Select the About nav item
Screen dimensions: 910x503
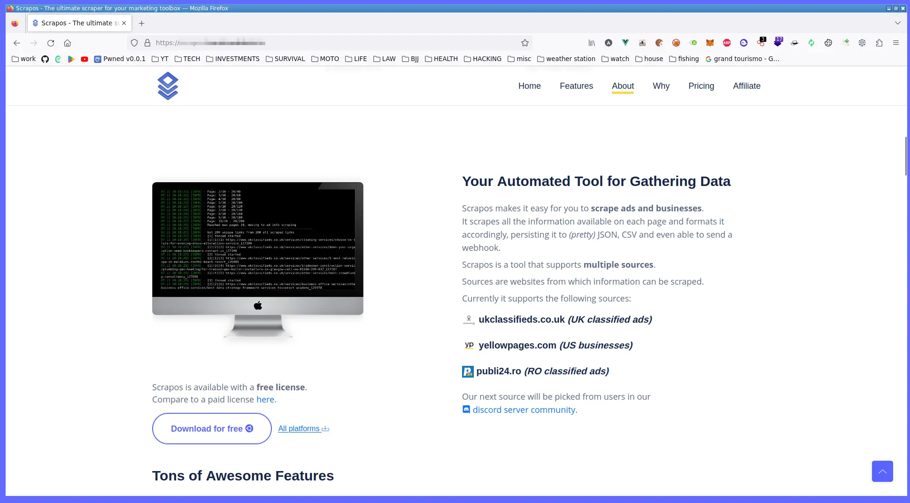[623, 86]
